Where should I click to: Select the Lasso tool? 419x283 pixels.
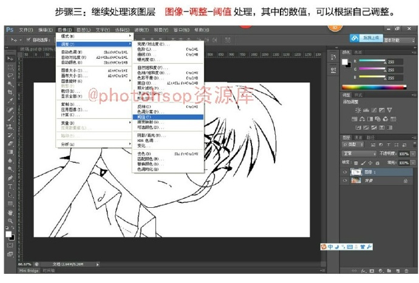10,76
